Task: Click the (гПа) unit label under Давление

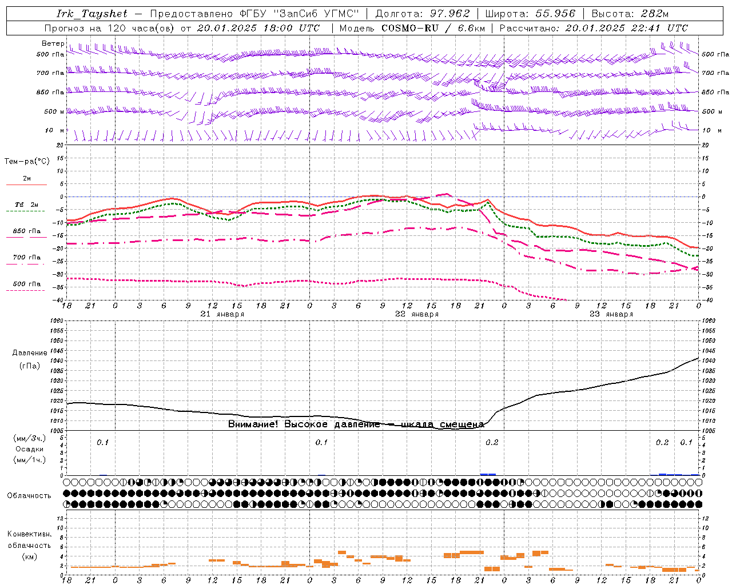Action: (30, 366)
